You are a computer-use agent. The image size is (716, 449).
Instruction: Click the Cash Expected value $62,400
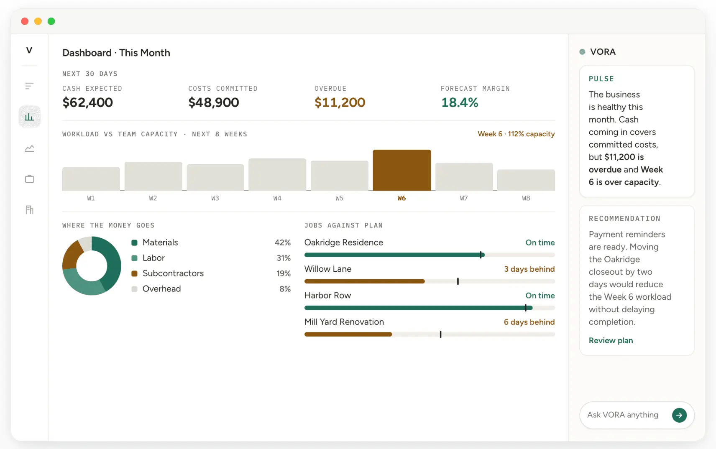pyautogui.click(x=87, y=102)
